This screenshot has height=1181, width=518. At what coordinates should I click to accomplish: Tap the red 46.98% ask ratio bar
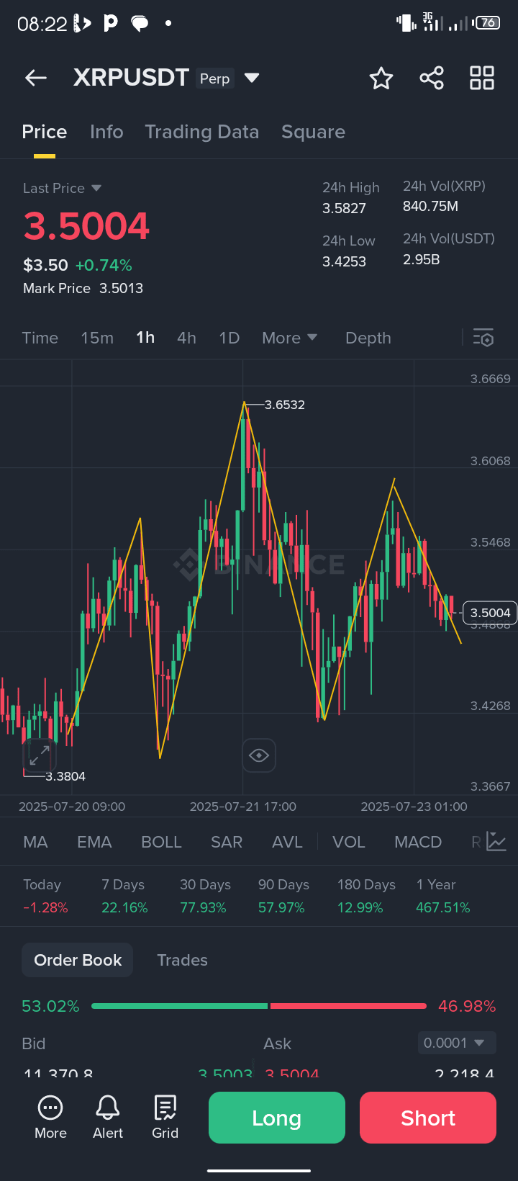[x=348, y=1006]
